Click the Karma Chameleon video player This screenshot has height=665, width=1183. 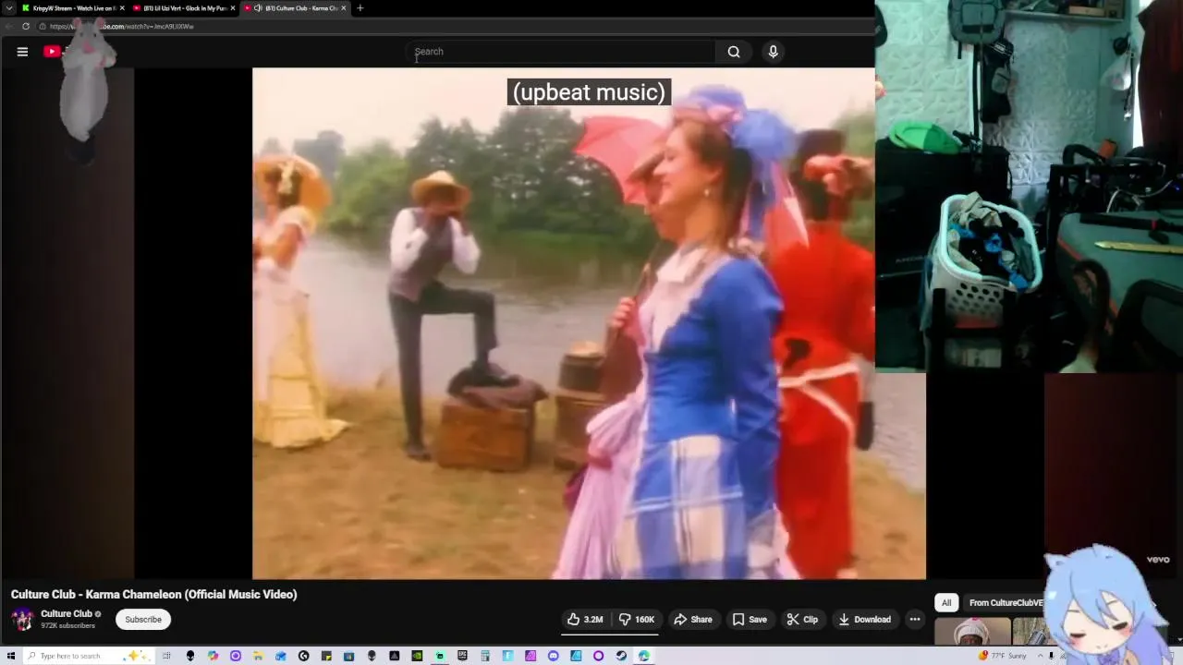[589, 323]
